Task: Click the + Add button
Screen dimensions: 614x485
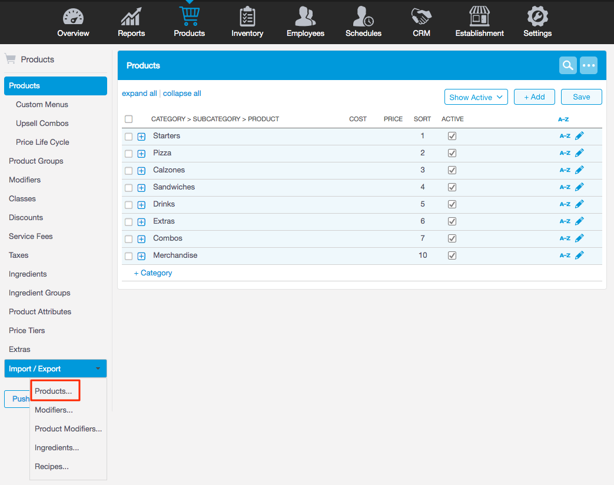Action: [x=535, y=97]
